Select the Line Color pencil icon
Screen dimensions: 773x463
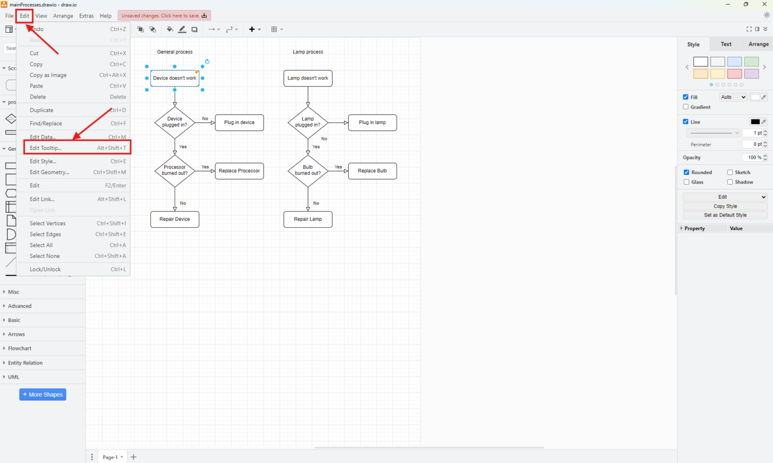click(x=182, y=29)
